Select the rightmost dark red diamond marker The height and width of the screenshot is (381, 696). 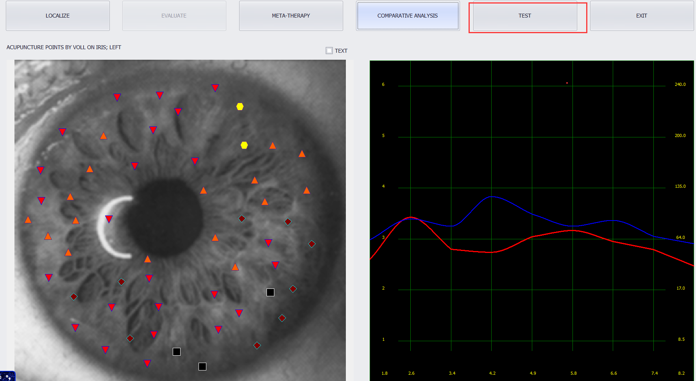(x=312, y=244)
